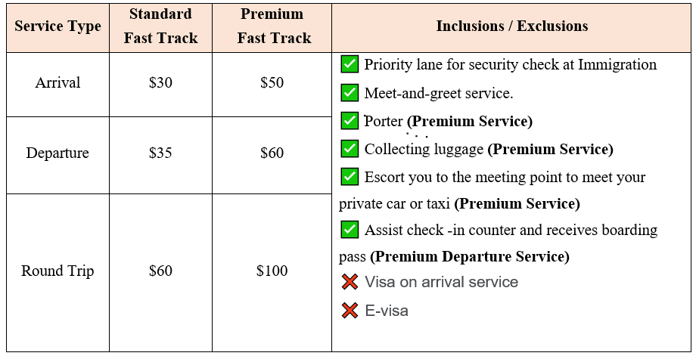696x359 pixels.
Task: Click the green checkmark next to Porter
Action: [x=350, y=121]
